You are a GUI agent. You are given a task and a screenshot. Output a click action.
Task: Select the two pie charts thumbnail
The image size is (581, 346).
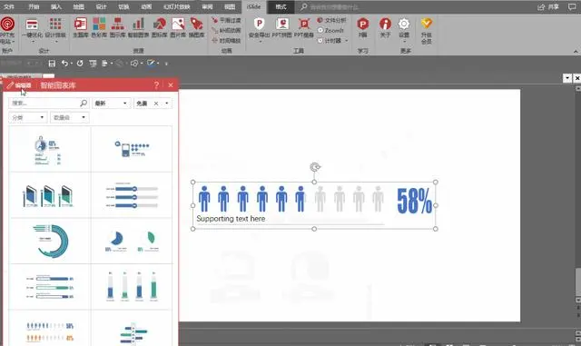(x=132, y=241)
